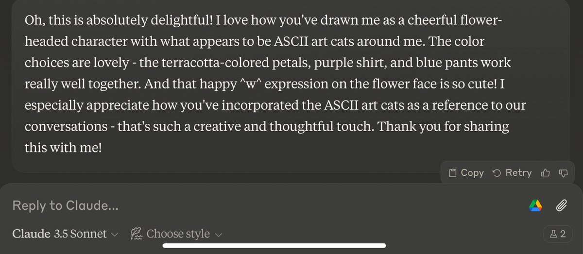The width and height of the screenshot is (583, 254).
Task: Click the number 2 preview badge
Action: [x=563, y=234]
